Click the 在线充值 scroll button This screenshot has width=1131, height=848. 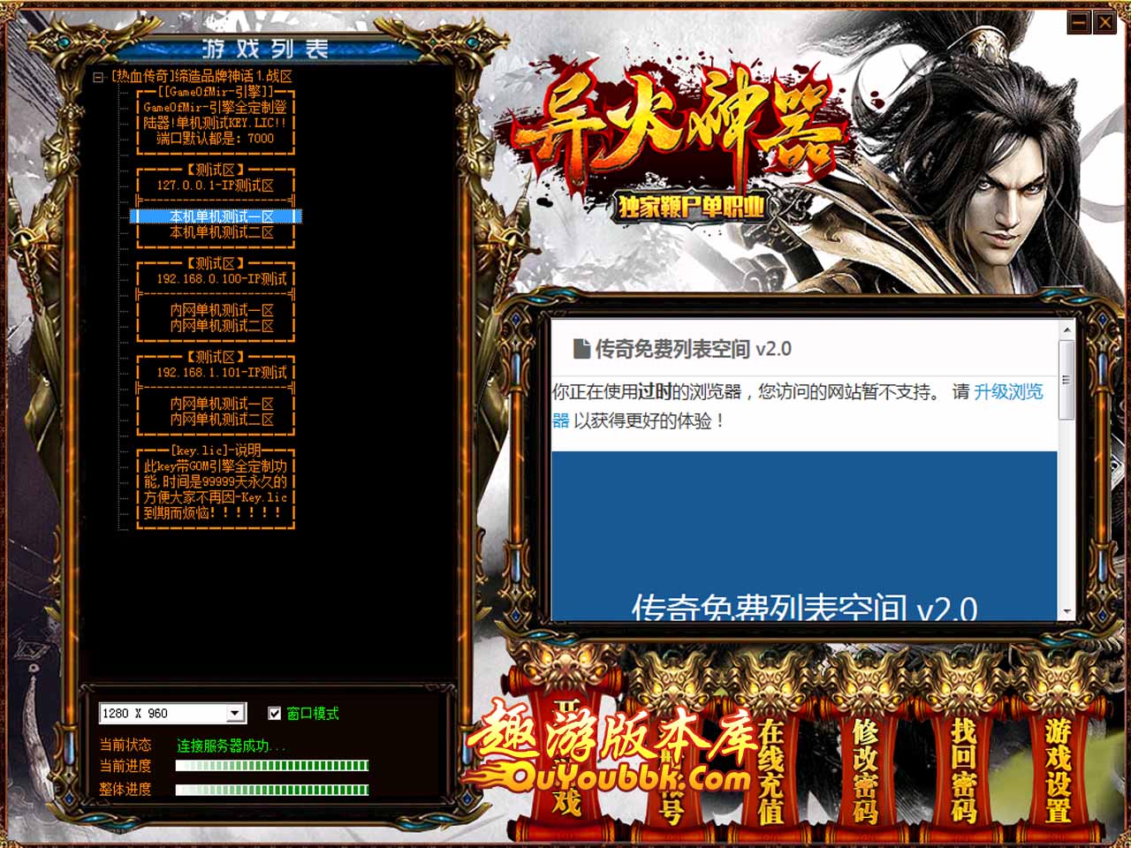click(x=770, y=770)
